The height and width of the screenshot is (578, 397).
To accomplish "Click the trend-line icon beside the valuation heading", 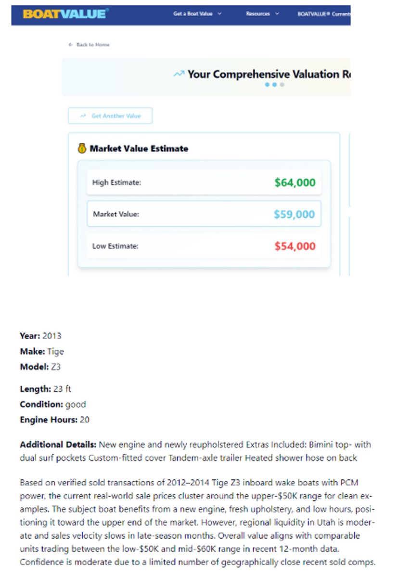I will (x=179, y=74).
